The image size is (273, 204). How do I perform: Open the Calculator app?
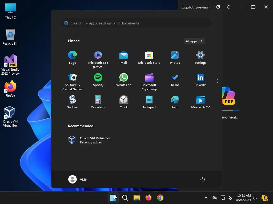98,102
